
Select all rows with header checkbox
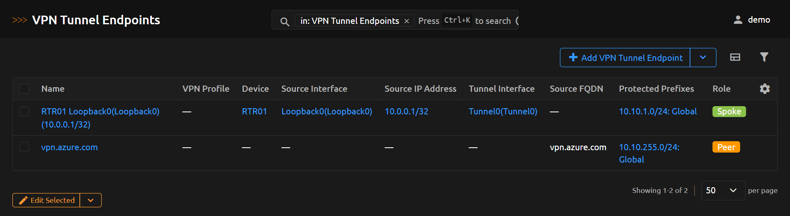click(24, 89)
